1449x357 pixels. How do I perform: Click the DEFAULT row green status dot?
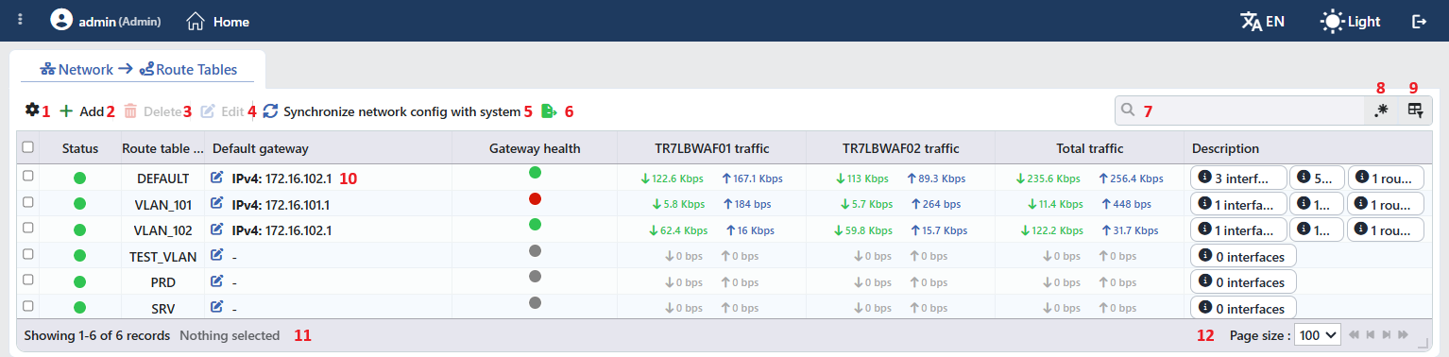[x=80, y=178]
